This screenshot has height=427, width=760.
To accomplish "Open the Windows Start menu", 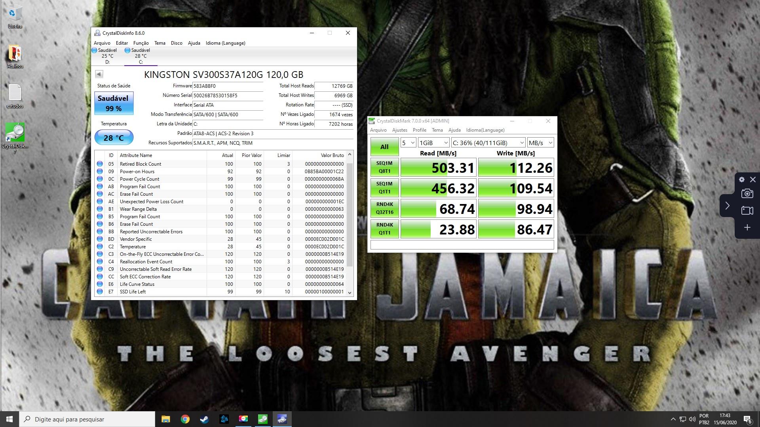I will click(x=9, y=419).
